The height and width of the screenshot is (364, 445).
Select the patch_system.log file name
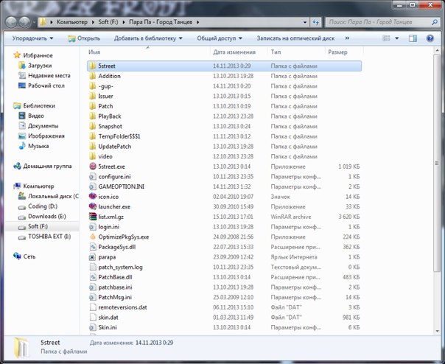coord(120,267)
